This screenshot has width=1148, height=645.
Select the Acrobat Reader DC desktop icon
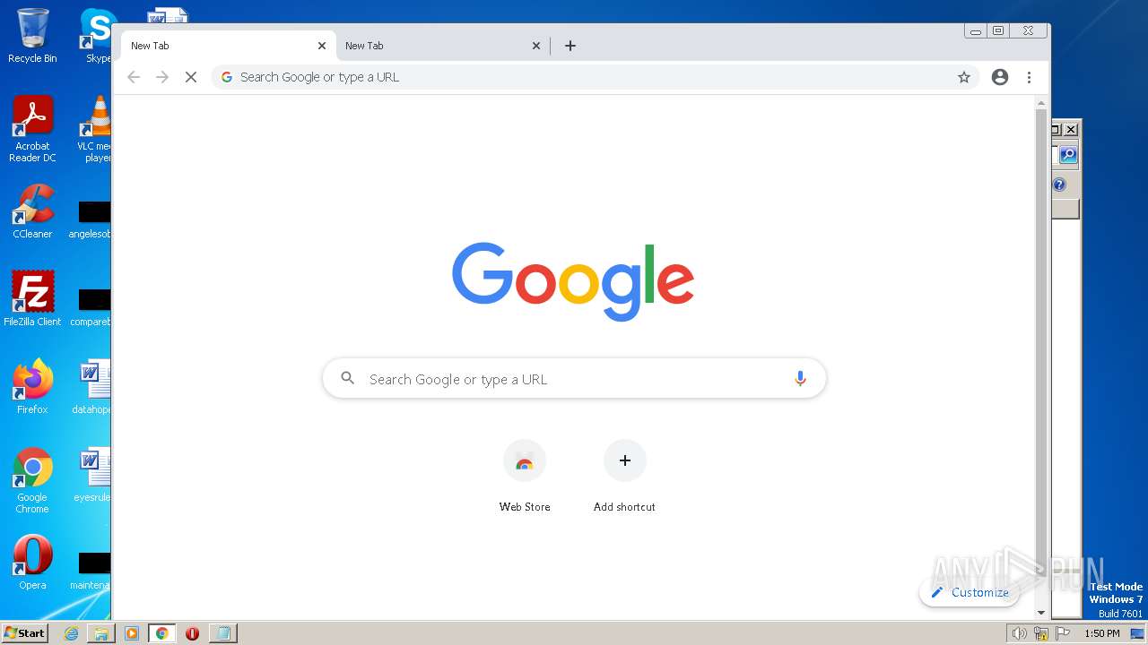click(x=32, y=129)
